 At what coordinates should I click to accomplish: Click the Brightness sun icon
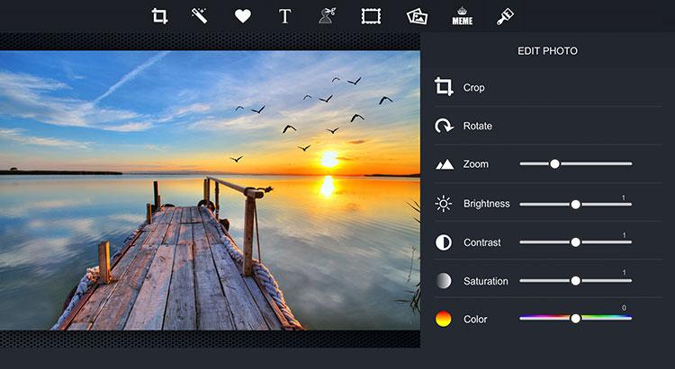(x=444, y=204)
